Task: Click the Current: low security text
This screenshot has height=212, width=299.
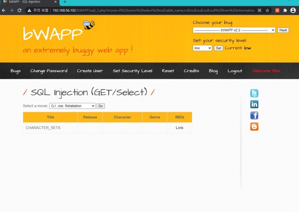Action: 238,48
